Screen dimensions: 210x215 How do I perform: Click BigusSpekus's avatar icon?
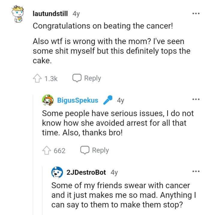point(48,100)
